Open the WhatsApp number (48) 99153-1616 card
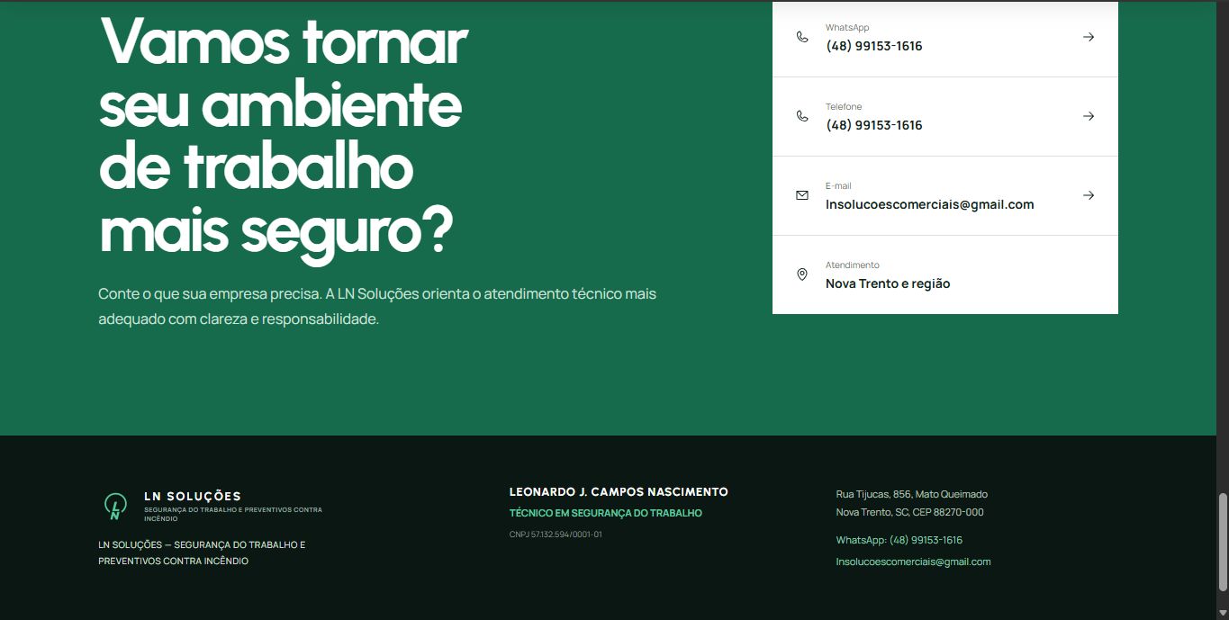This screenshot has height=620, width=1229. click(x=945, y=38)
